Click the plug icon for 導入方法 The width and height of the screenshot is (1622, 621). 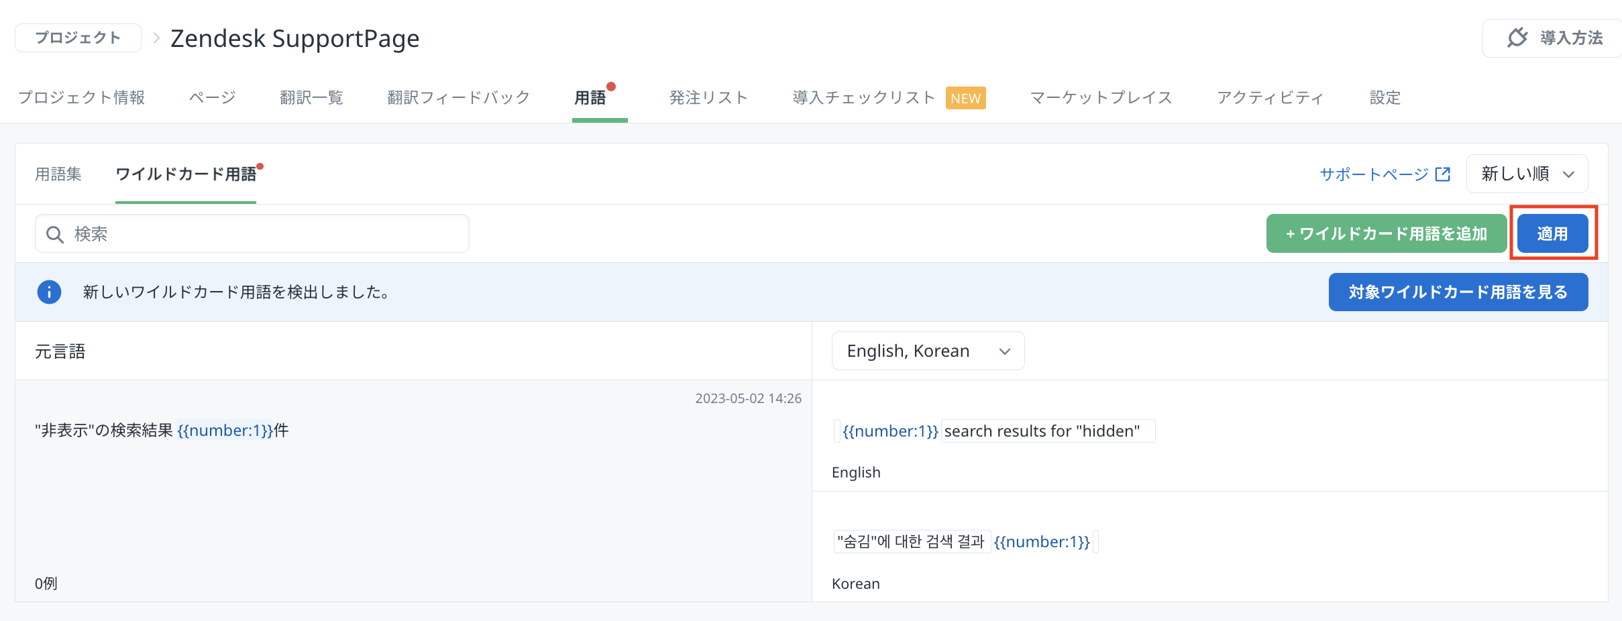click(x=1517, y=38)
